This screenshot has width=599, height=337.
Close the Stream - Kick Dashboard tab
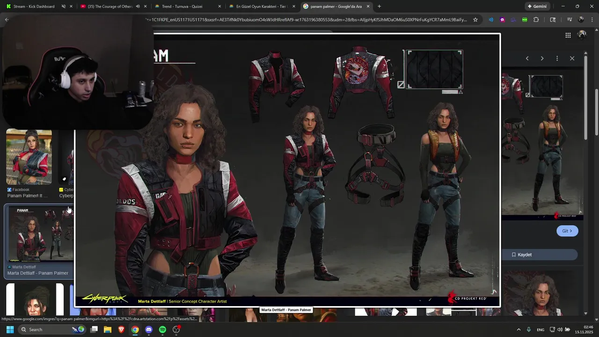pos(71,7)
